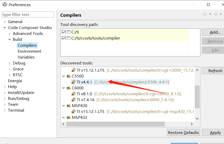Image resolution: width=224 pixels, height=144 pixels.
Task: Focus the type filter text field
Action: [28, 15]
